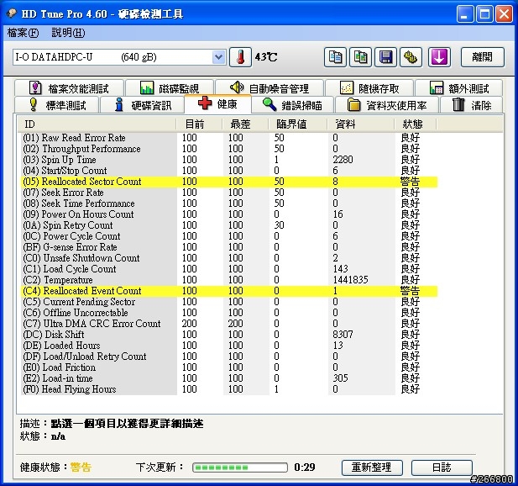Click the 資料 column header
Viewport: 518px width, 486px height.
pyautogui.click(x=360, y=124)
